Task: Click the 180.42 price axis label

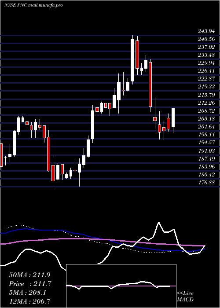Action: (206, 175)
